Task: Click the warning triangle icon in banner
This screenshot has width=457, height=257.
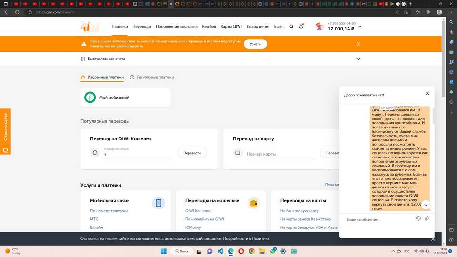Action: tap(84, 44)
